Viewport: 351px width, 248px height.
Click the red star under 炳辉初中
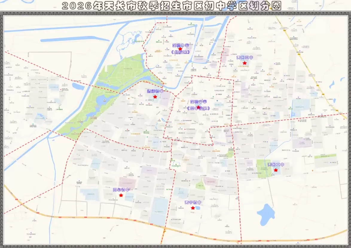coord(155,97)
